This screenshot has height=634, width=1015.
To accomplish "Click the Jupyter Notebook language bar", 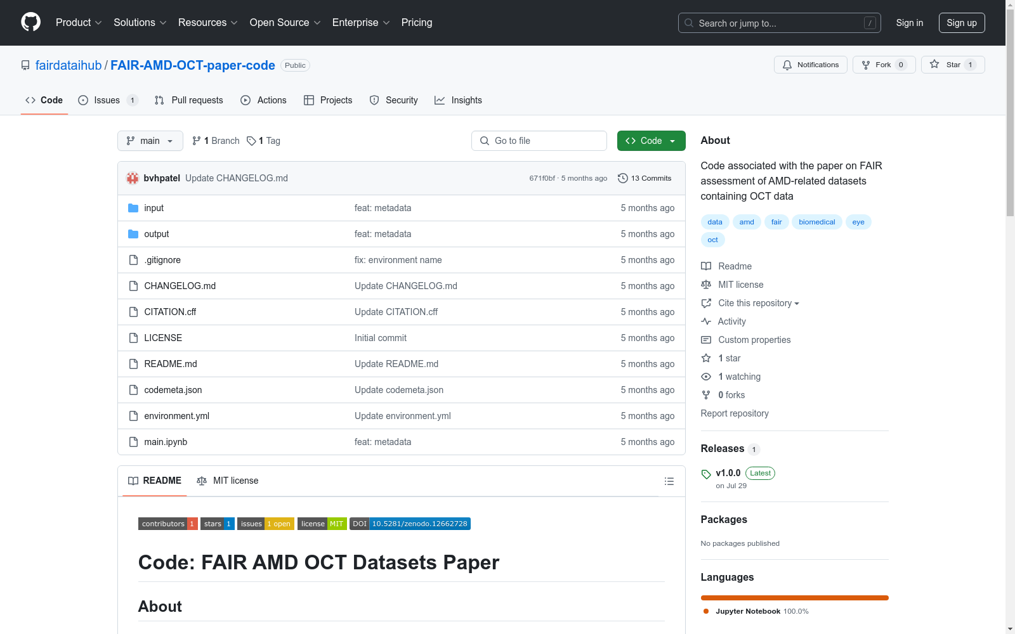I will [x=794, y=597].
